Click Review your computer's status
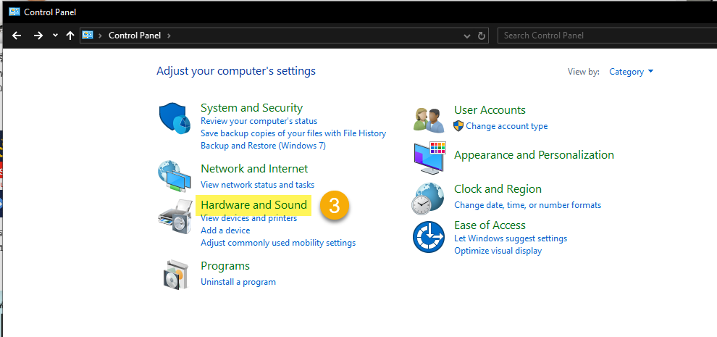The image size is (717, 337). [x=259, y=121]
